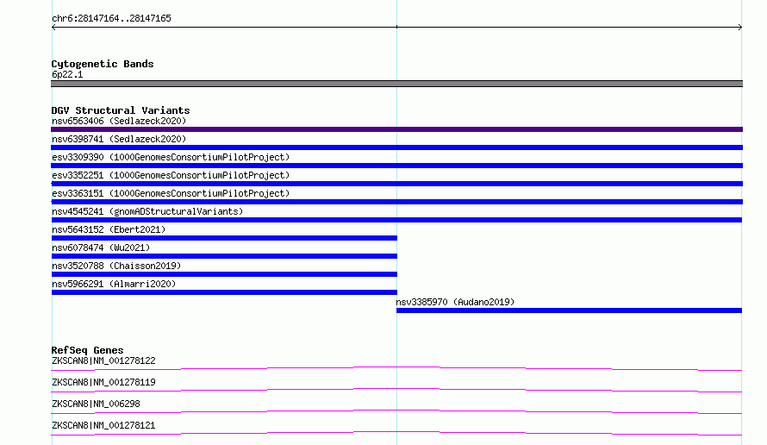The height and width of the screenshot is (445, 767).
Task: Click the blue esv3352251 variant bar
Action: pyautogui.click(x=396, y=184)
